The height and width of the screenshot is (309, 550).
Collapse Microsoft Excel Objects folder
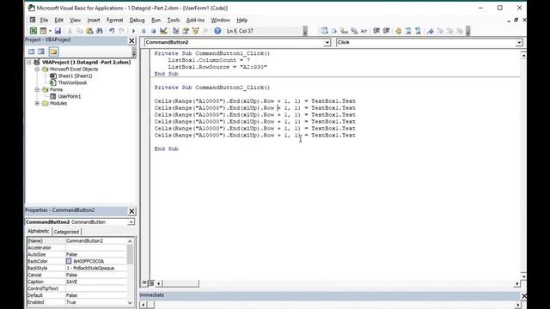coord(37,69)
